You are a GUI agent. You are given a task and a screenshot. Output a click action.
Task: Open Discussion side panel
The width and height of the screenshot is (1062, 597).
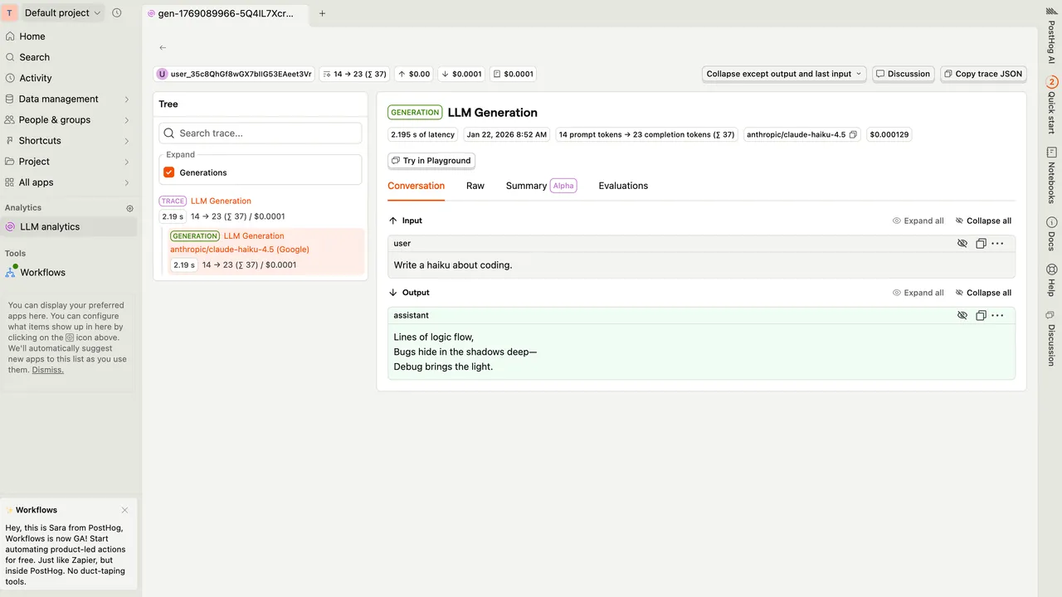click(x=1051, y=338)
